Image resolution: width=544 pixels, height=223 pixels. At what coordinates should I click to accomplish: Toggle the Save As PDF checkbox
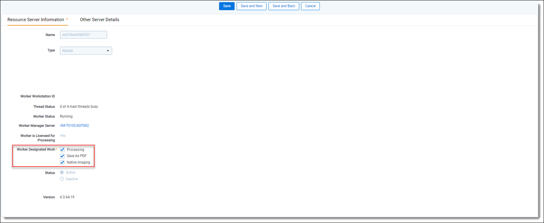coord(62,156)
